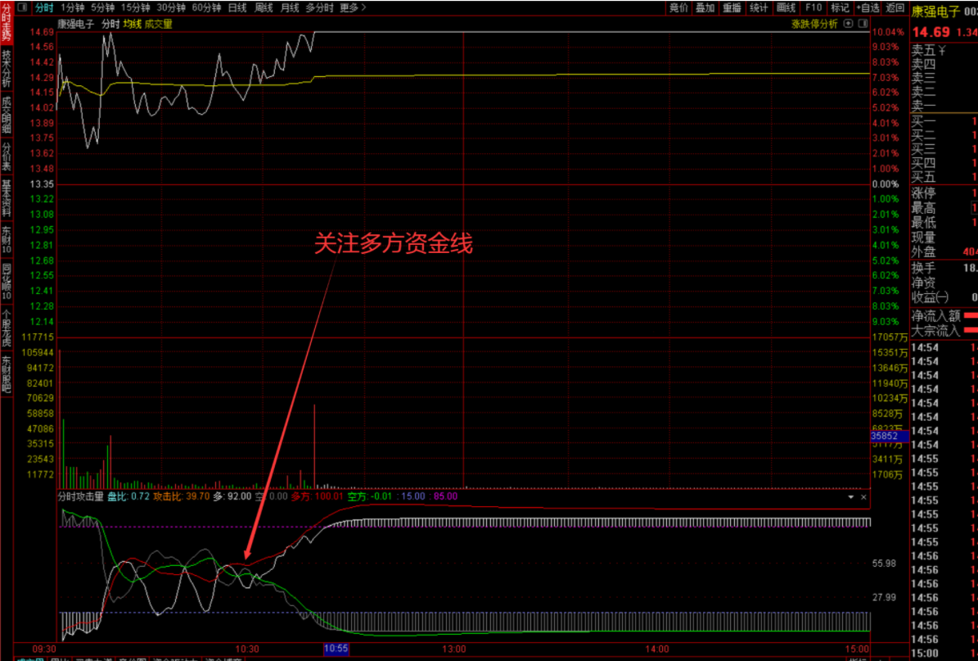
Task: Select the 5分钟 period
Action: tap(103, 7)
